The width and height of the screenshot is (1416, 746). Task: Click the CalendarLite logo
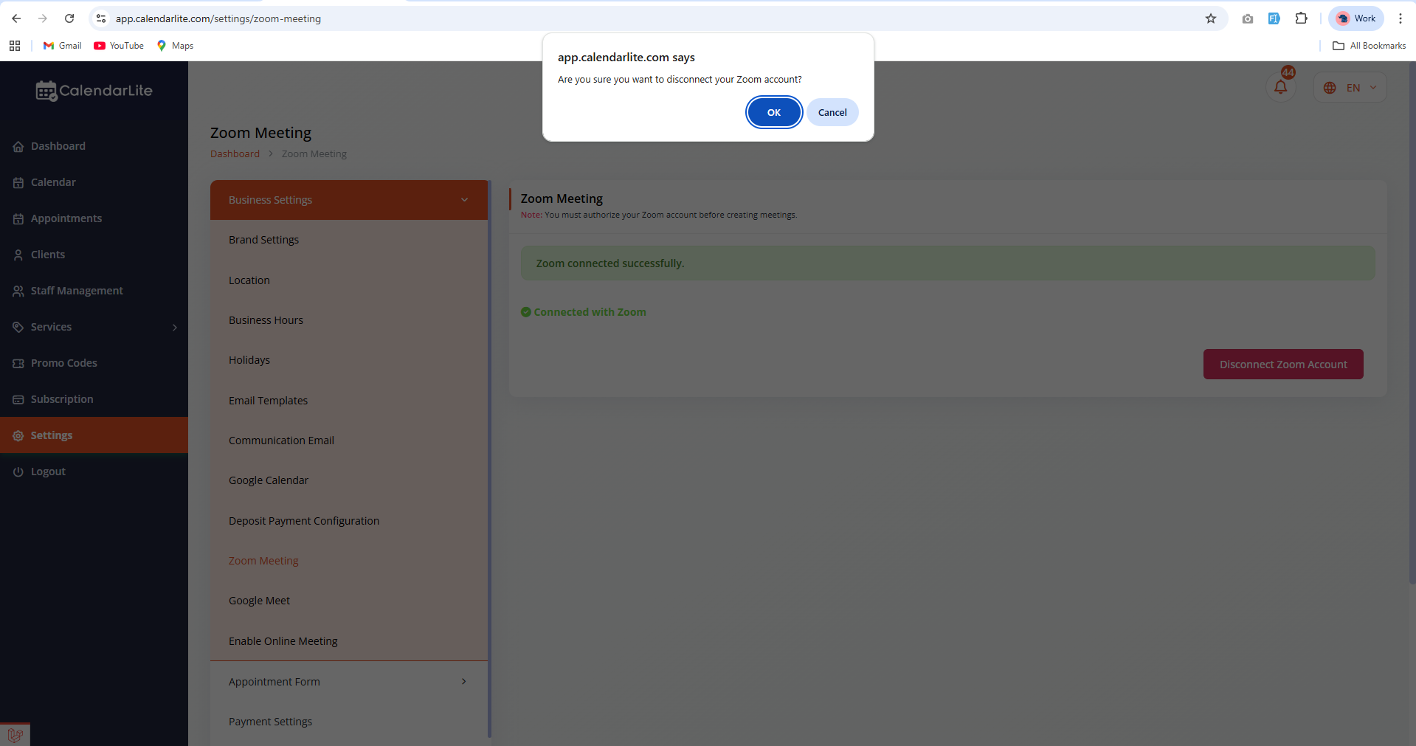[94, 91]
